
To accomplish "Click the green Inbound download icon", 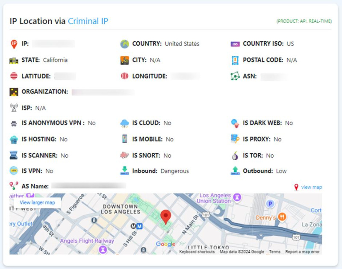I will [124, 171].
